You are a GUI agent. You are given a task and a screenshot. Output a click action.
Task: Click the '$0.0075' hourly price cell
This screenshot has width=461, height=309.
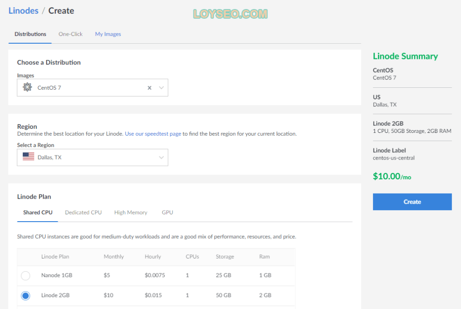154,275
